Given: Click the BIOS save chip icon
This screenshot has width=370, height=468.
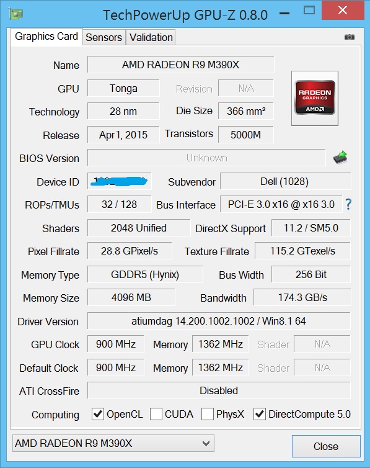Looking at the screenshot, I should [340, 157].
